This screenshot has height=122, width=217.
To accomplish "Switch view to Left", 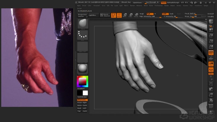I will 85,108.
